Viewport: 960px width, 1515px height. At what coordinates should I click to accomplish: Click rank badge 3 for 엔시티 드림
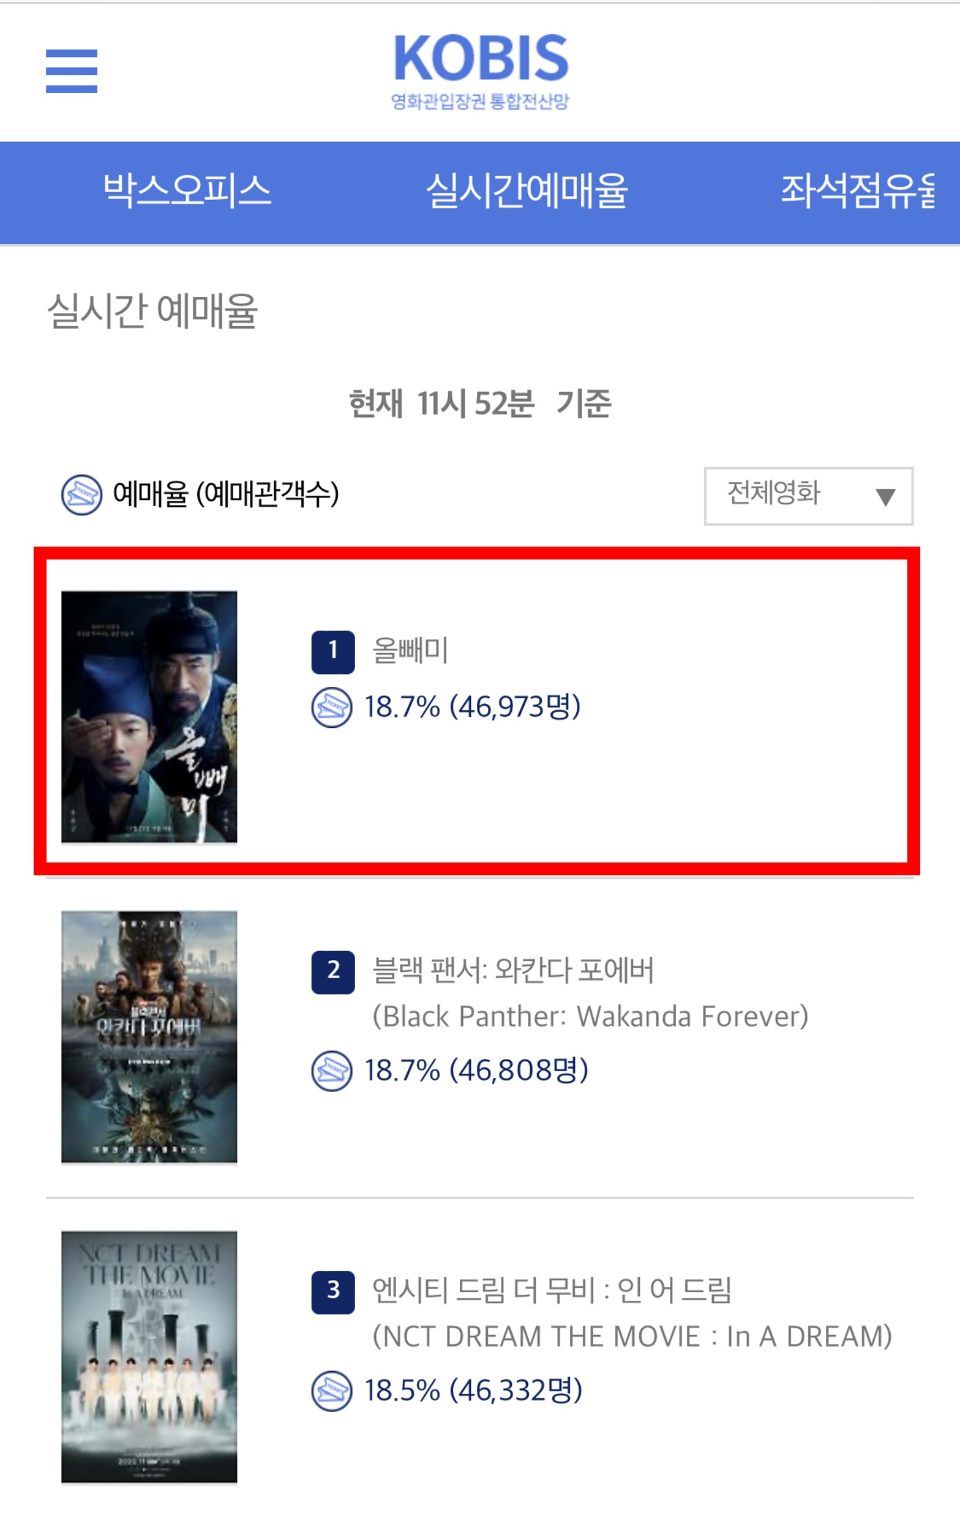pos(333,1292)
